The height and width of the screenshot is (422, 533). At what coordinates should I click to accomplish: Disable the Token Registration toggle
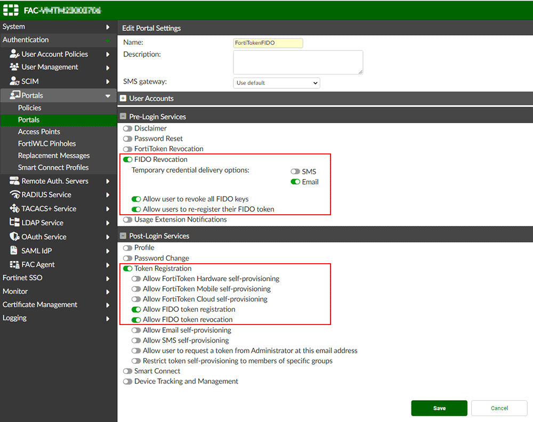127,269
